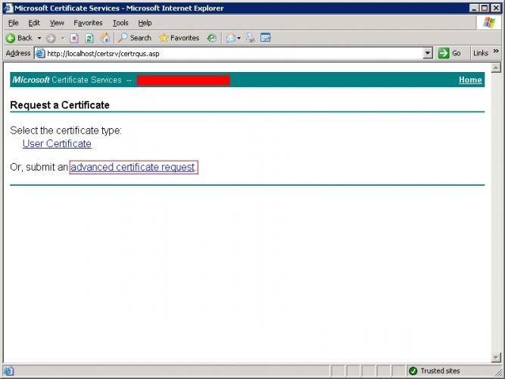Click the Home link in teal banner
The image size is (505, 379).
coord(470,80)
